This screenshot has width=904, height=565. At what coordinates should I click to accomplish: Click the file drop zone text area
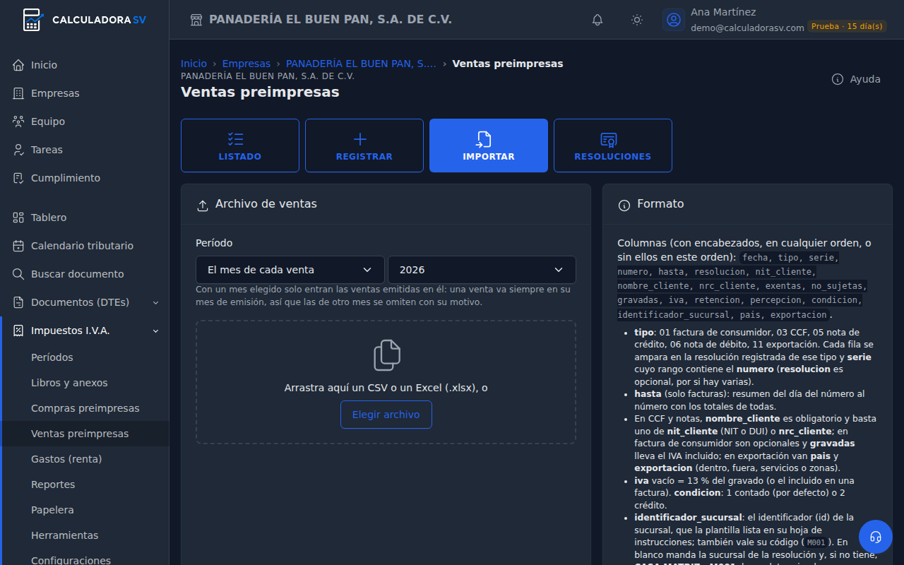coord(386,388)
